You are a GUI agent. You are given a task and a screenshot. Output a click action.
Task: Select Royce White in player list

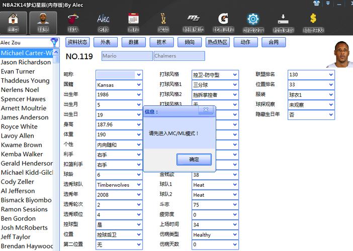point(27,127)
